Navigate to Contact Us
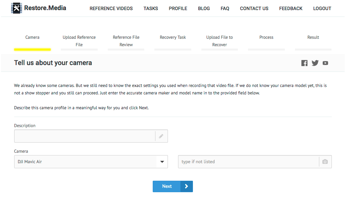The height and width of the screenshot is (205, 346). pyautogui.click(x=254, y=8)
